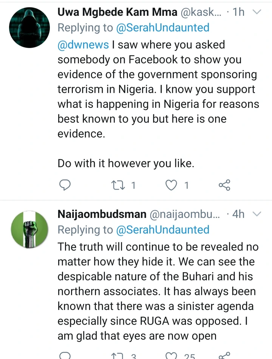Open the hooded-figure profile picture

(x=29, y=28)
